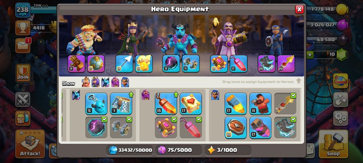Open the level 27 Spiky Ball equipment
Image resolution: width=363 pixels, height=163 pixels.
click(x=96, y=64)
